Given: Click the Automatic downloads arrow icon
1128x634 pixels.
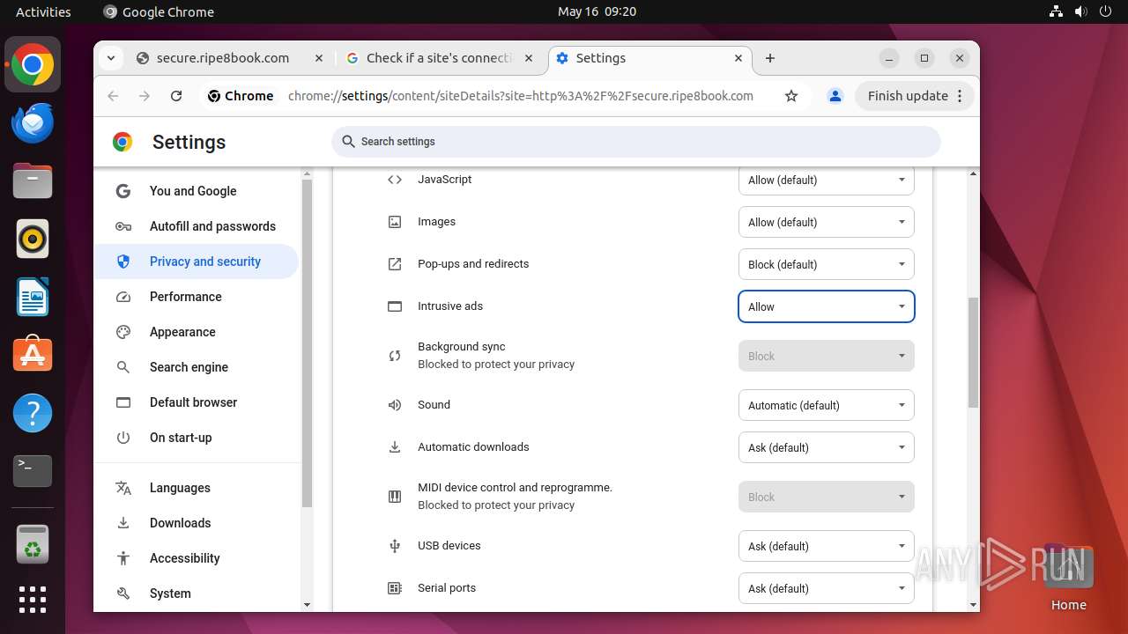Looking at the screenshot, I should [x=395, y=447].
